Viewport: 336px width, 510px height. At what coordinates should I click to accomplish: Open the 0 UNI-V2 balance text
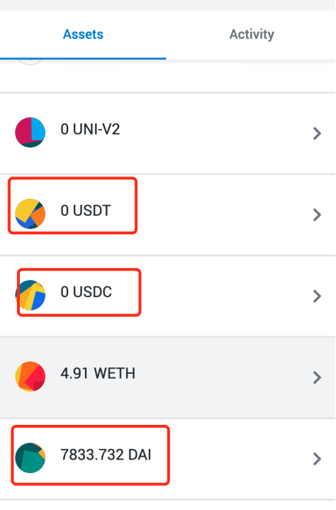pyautogui.click(x=90, y=129)
